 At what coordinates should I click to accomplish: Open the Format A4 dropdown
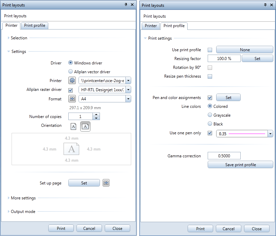(128, 99)
